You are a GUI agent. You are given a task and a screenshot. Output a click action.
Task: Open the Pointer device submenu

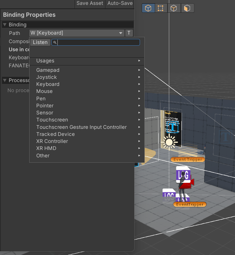87,106
